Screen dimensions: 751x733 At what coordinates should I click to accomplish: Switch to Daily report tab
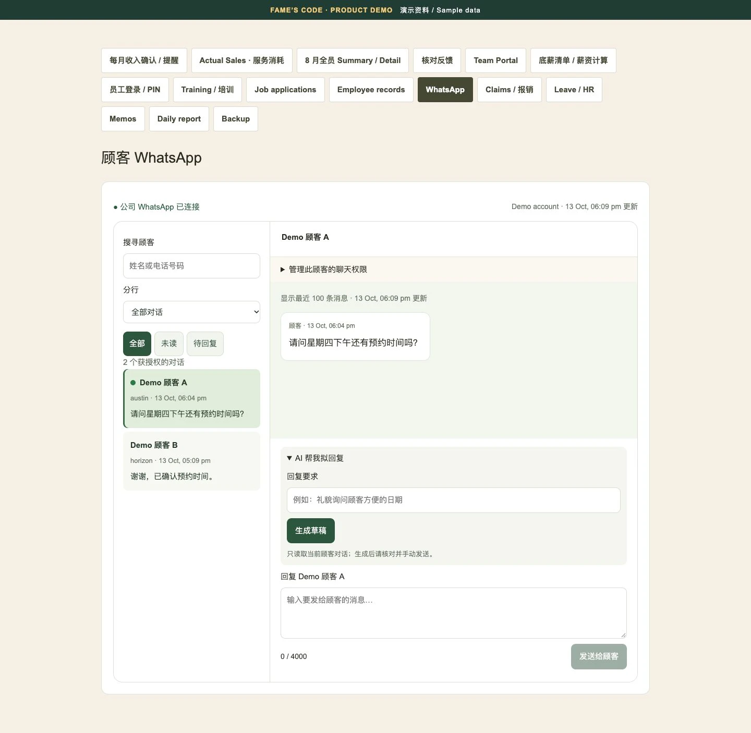pos(179,119)
